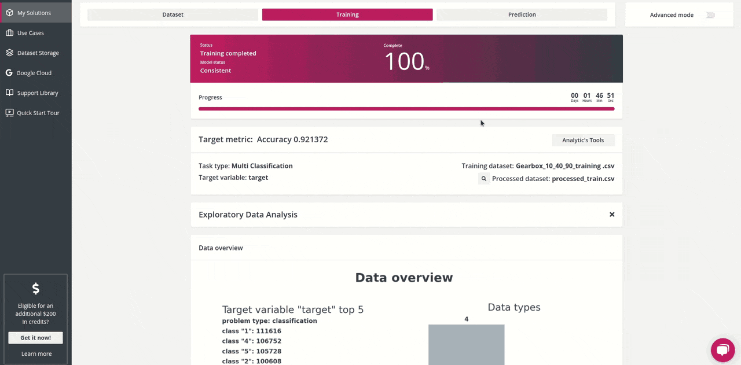Click Target variable "target" top 5 heading
This screenshot has width=741, height=365.
pyautogui.click(x=293, y=309)
